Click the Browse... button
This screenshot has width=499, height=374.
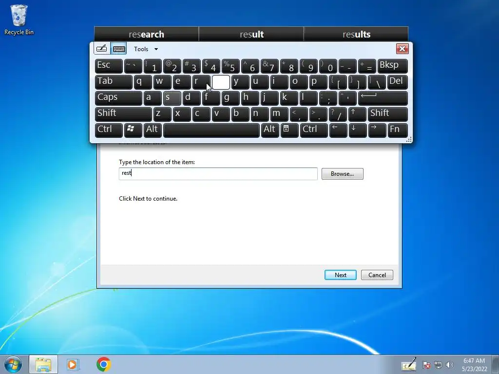[342, 174]
